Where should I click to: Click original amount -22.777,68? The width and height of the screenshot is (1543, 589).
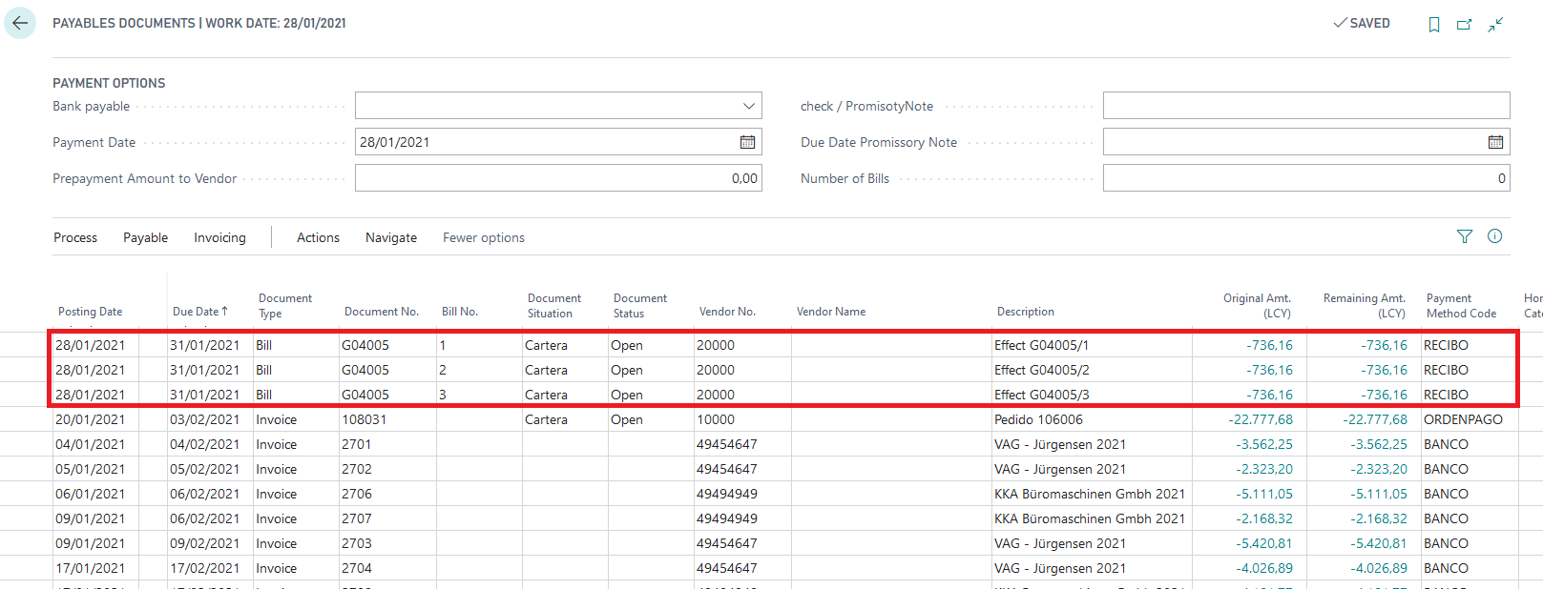pyautogui.click(x=1261, y=419)
